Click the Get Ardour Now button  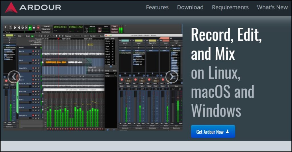point(213,132)
